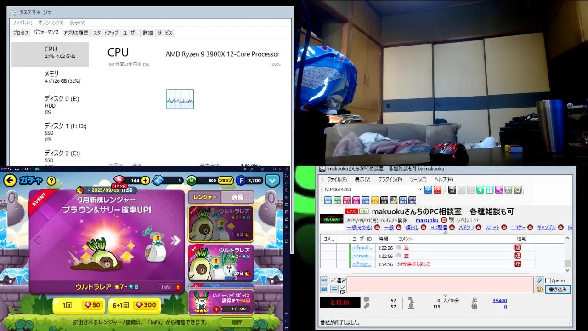588x331 pixels.
Task: Click the comment text input field
Action: click(x=441, y=285)
